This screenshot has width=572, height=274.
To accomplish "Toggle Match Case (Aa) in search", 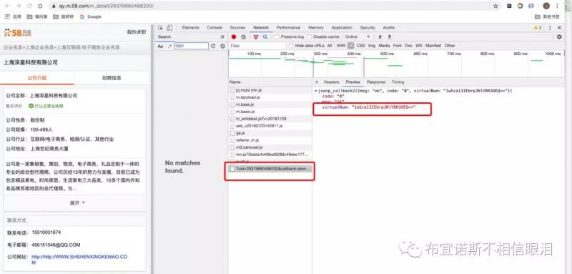I will click(x=160, y=47).
